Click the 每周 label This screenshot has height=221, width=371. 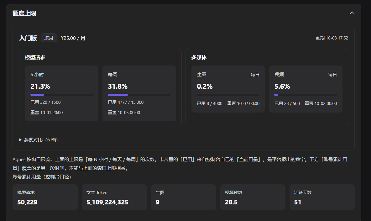pyautogui.click(x=112, y=75)
